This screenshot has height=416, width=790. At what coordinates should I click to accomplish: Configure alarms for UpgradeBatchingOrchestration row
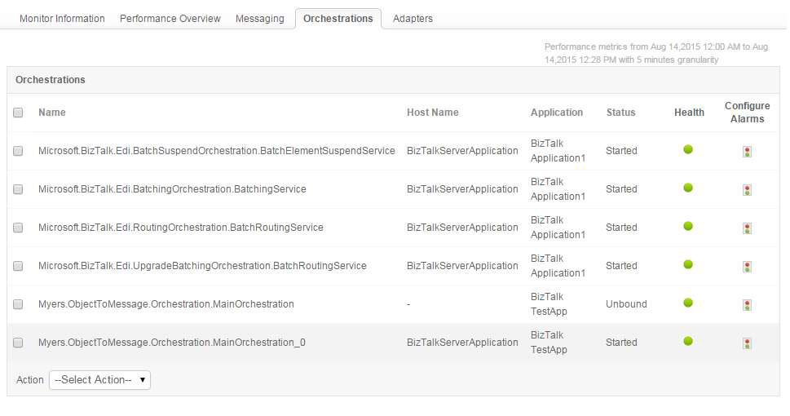click(x=747, y=267)
